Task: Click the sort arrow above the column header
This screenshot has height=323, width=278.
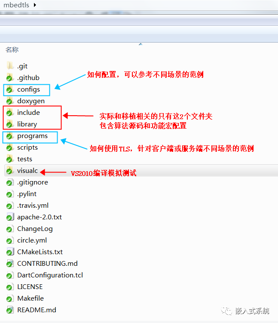Action: (141, 44)
